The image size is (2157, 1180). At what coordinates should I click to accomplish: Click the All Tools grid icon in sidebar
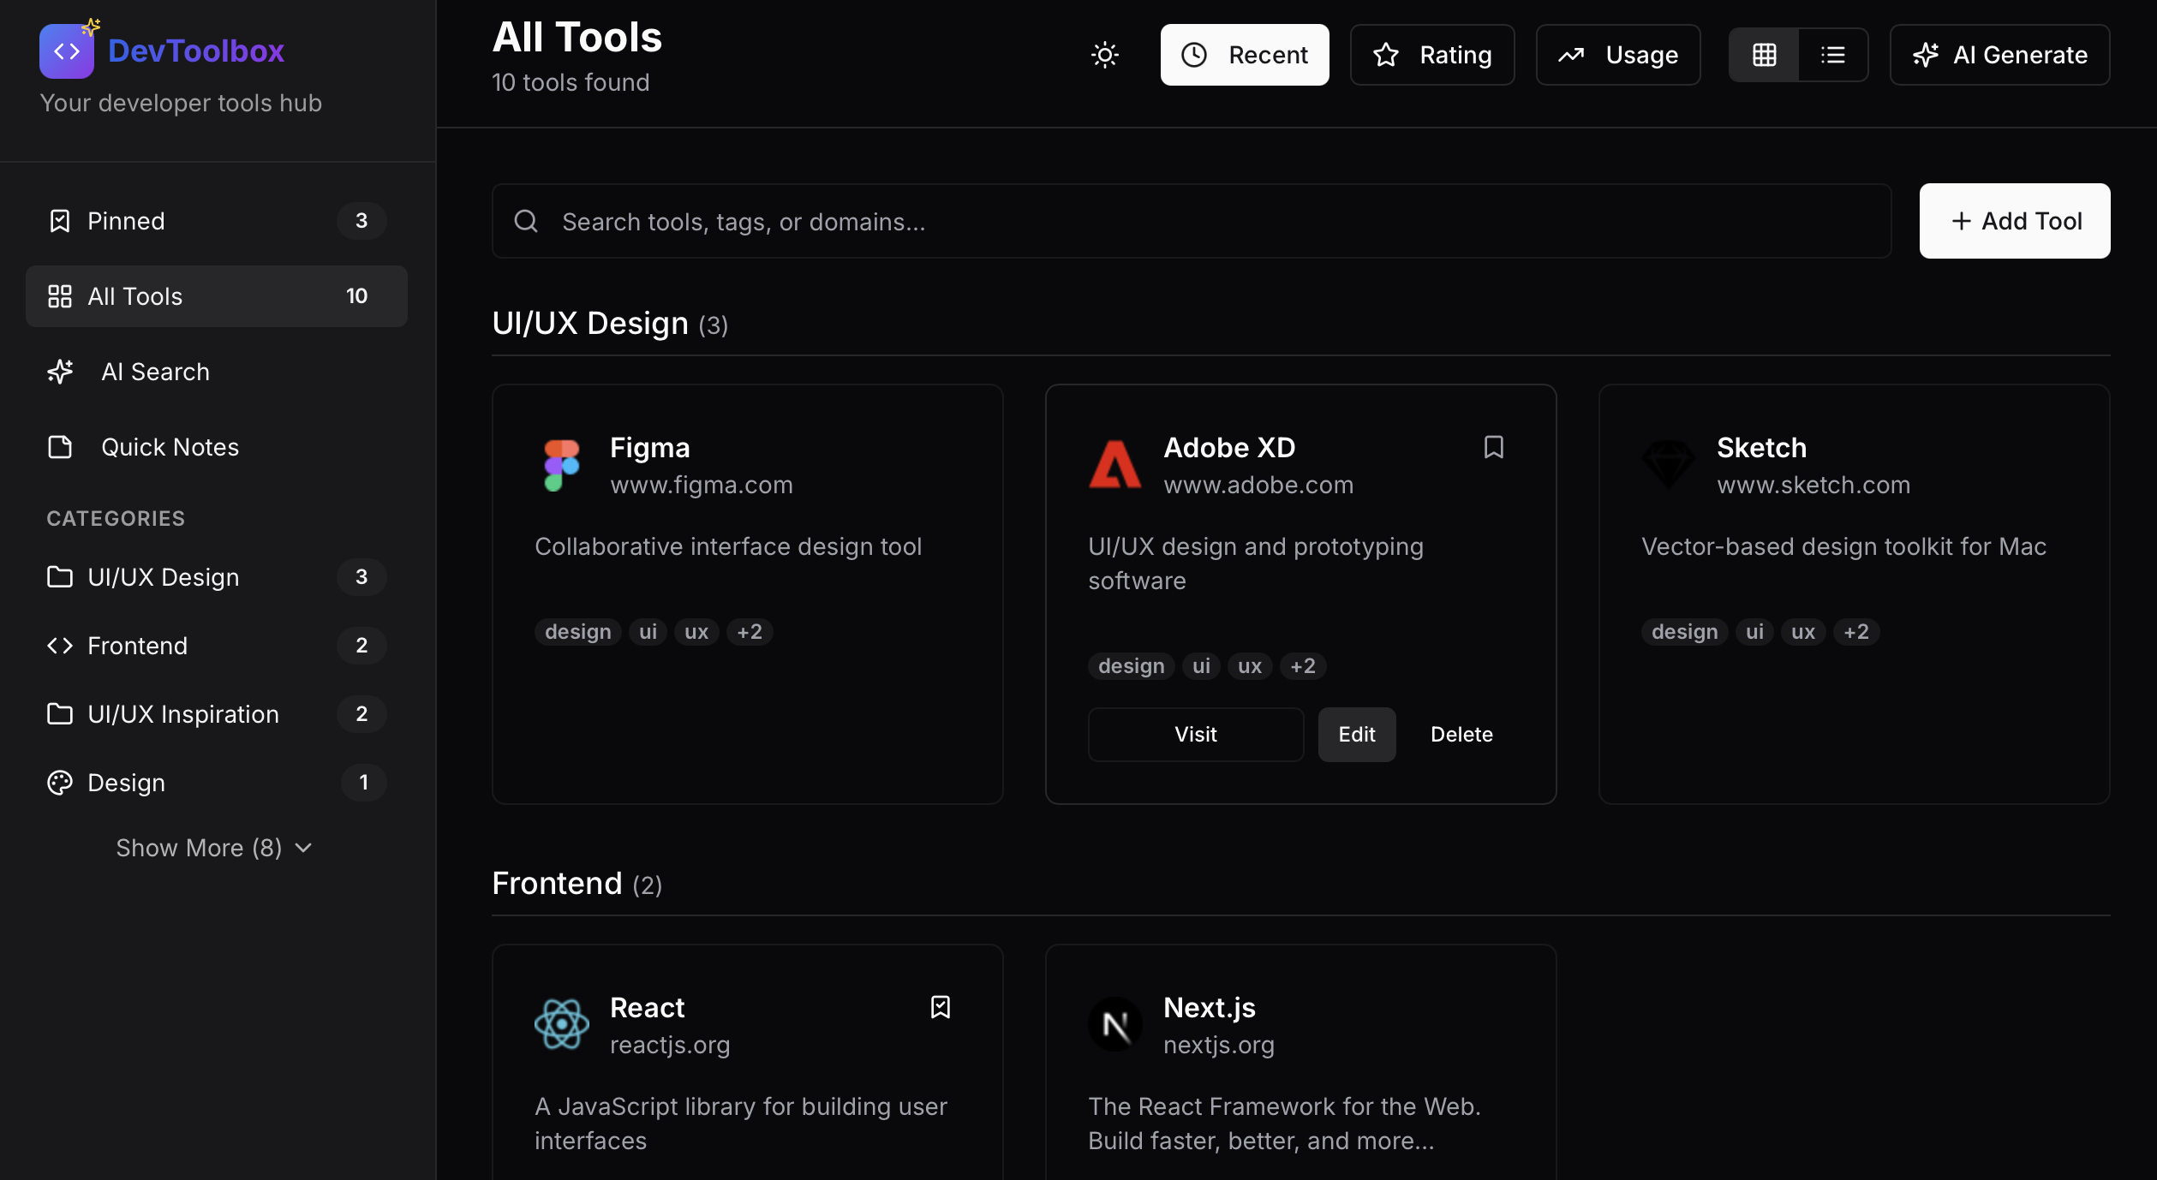60,296
